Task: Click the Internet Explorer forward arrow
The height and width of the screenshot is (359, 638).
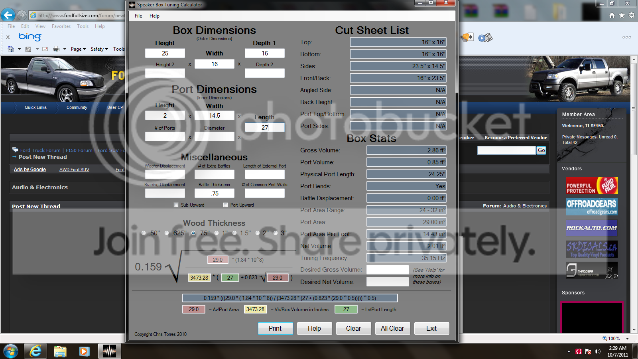Action: coord(22,15)
